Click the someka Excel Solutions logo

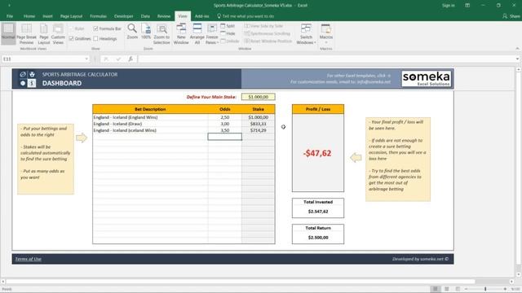[x=426, y=79]
